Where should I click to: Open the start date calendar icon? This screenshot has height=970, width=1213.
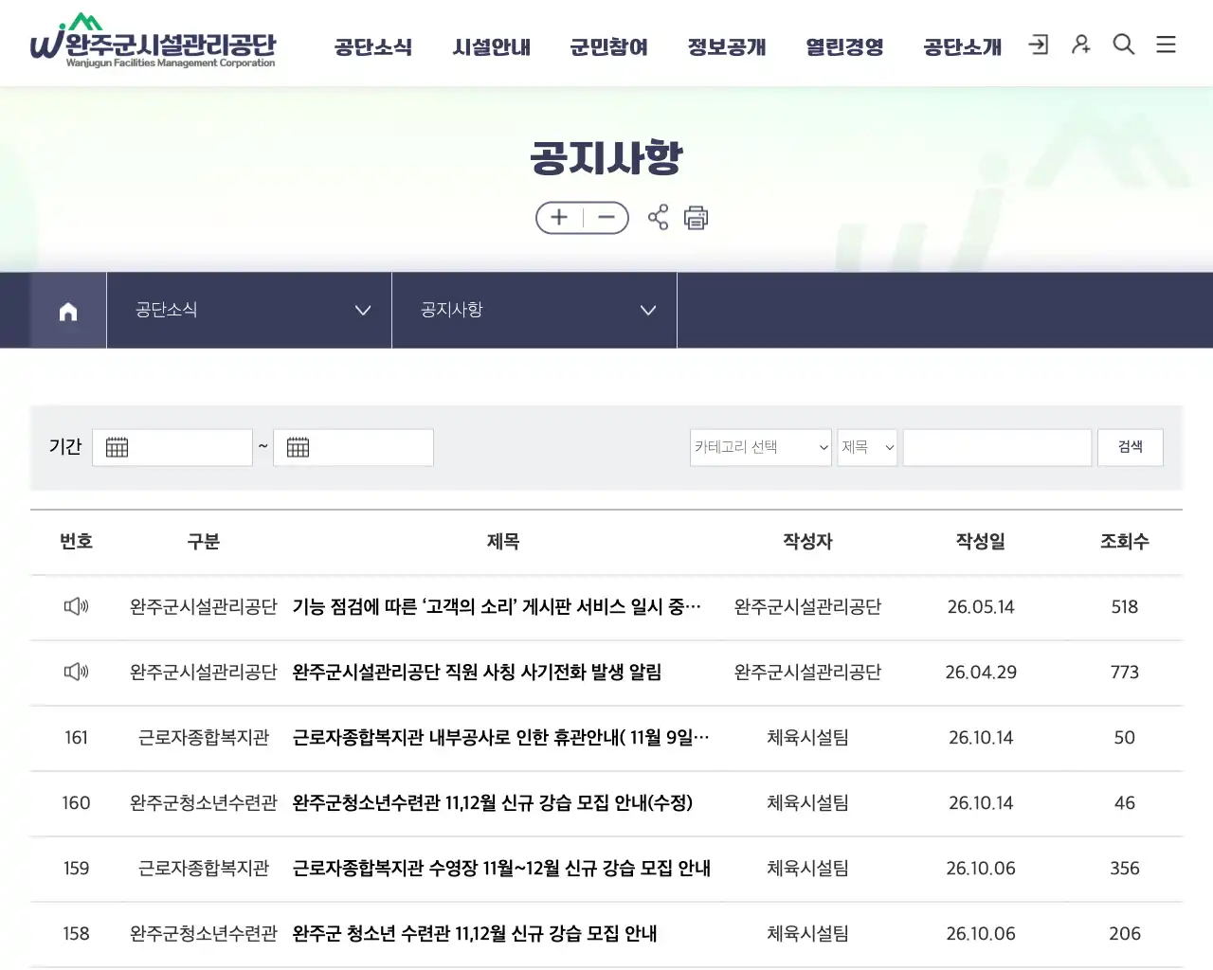click(117, 447)
